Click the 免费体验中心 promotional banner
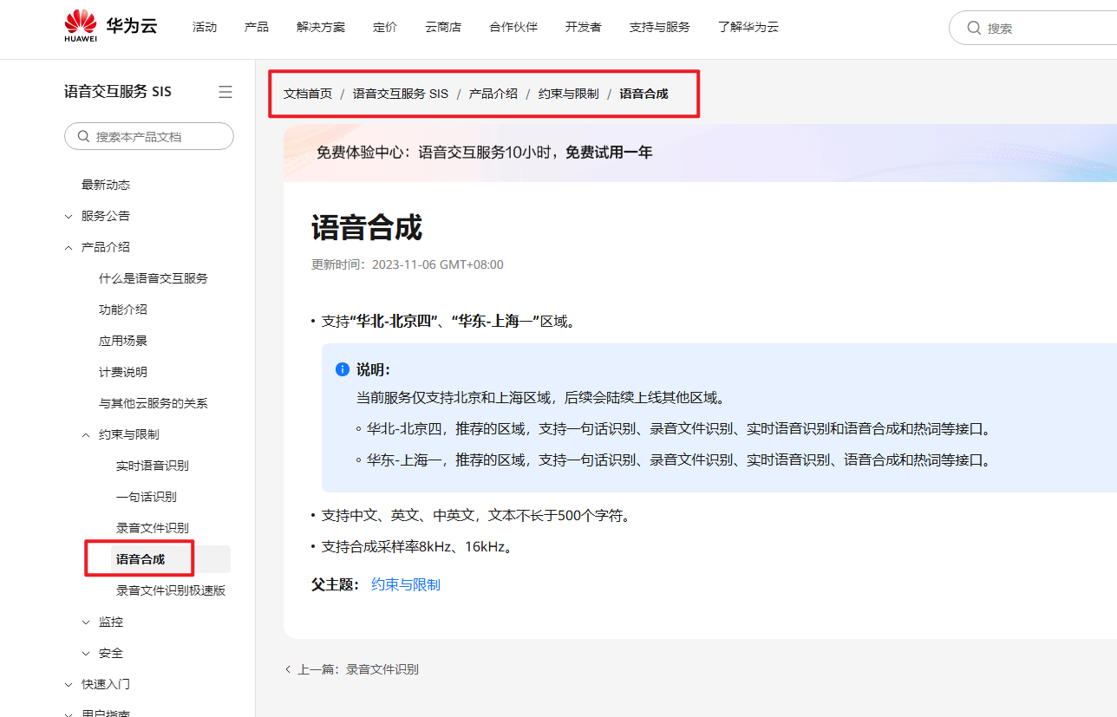This screenshot has width=1117, height=717. [700, 153]
